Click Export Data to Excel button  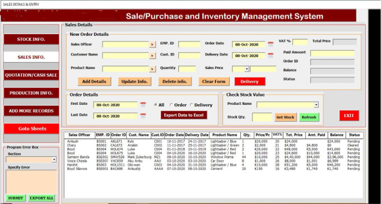point(184,115)
